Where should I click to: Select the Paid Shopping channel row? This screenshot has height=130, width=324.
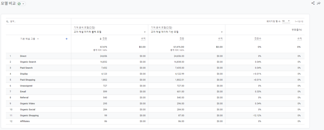click(x=155, y=80)
